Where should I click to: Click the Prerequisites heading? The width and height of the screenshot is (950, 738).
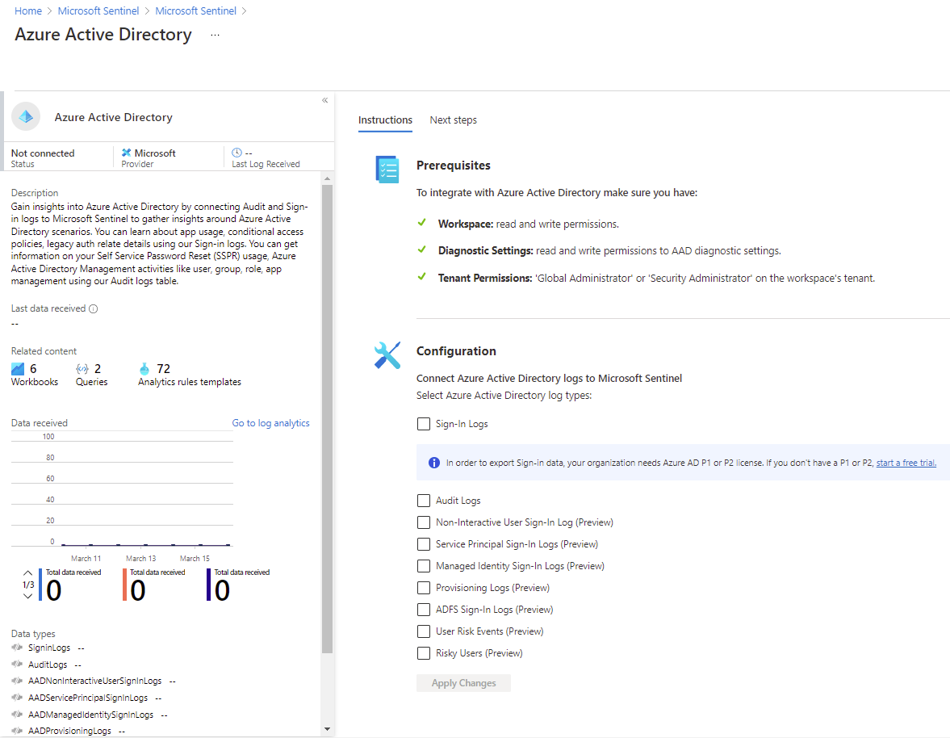[453, 166]
